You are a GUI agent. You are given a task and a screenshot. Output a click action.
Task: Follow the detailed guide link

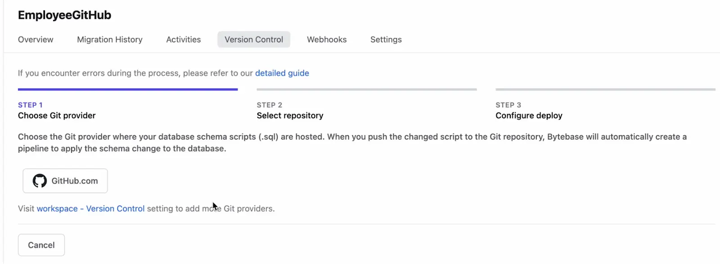[282, 73]
